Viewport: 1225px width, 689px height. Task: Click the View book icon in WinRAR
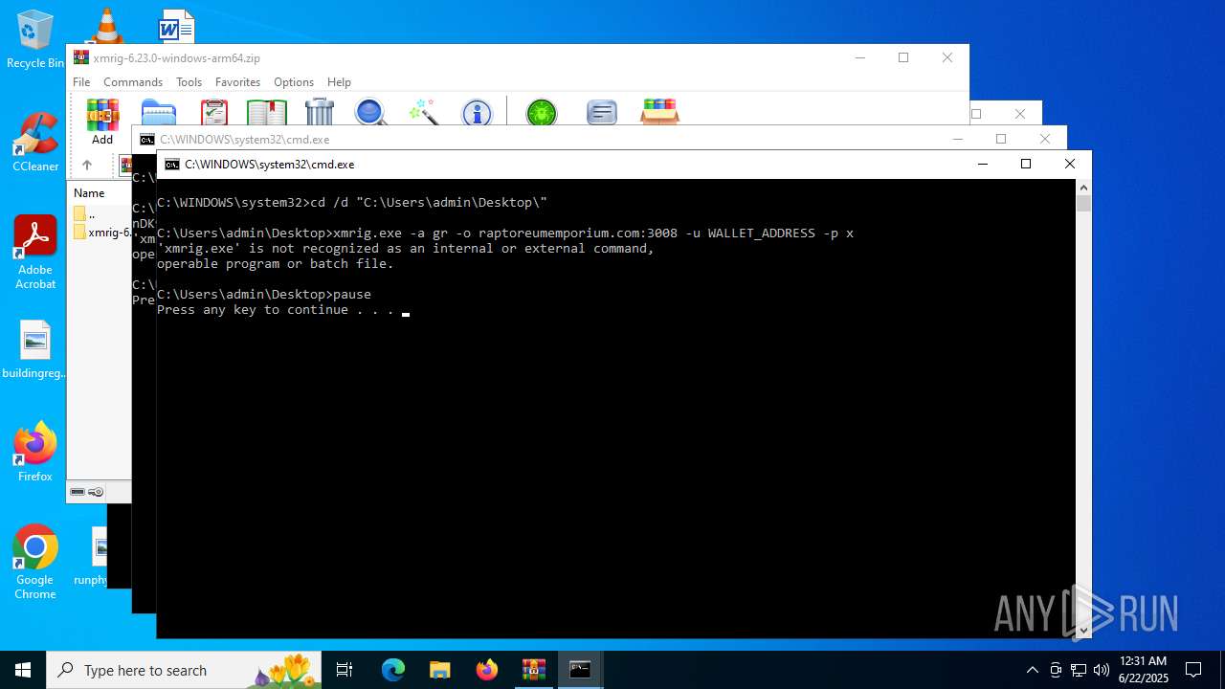point(267,112)
